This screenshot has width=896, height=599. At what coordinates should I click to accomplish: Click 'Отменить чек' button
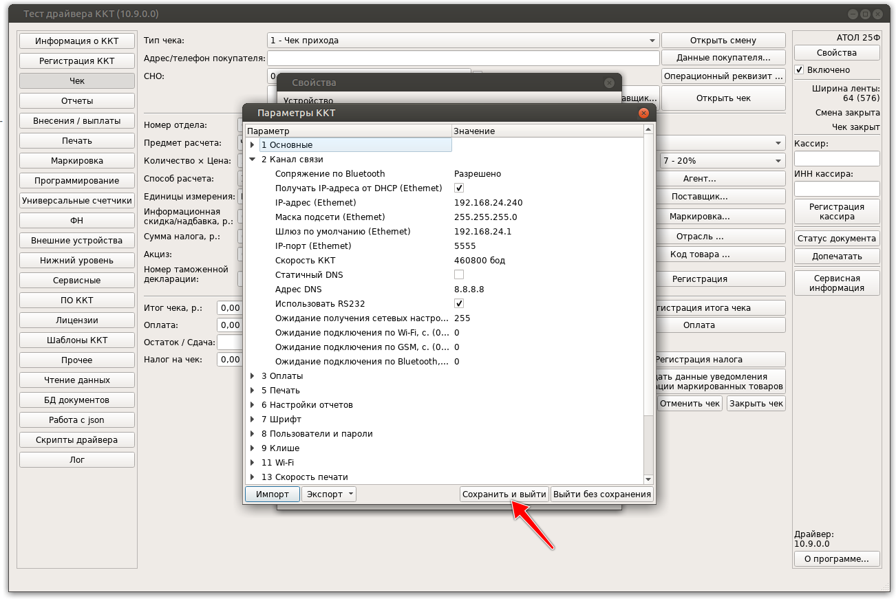[x=690, y=404]
